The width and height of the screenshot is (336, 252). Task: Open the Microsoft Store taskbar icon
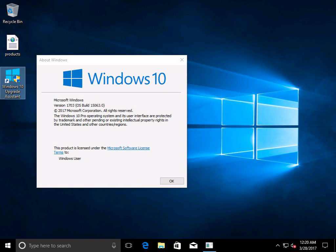(177, 245)
